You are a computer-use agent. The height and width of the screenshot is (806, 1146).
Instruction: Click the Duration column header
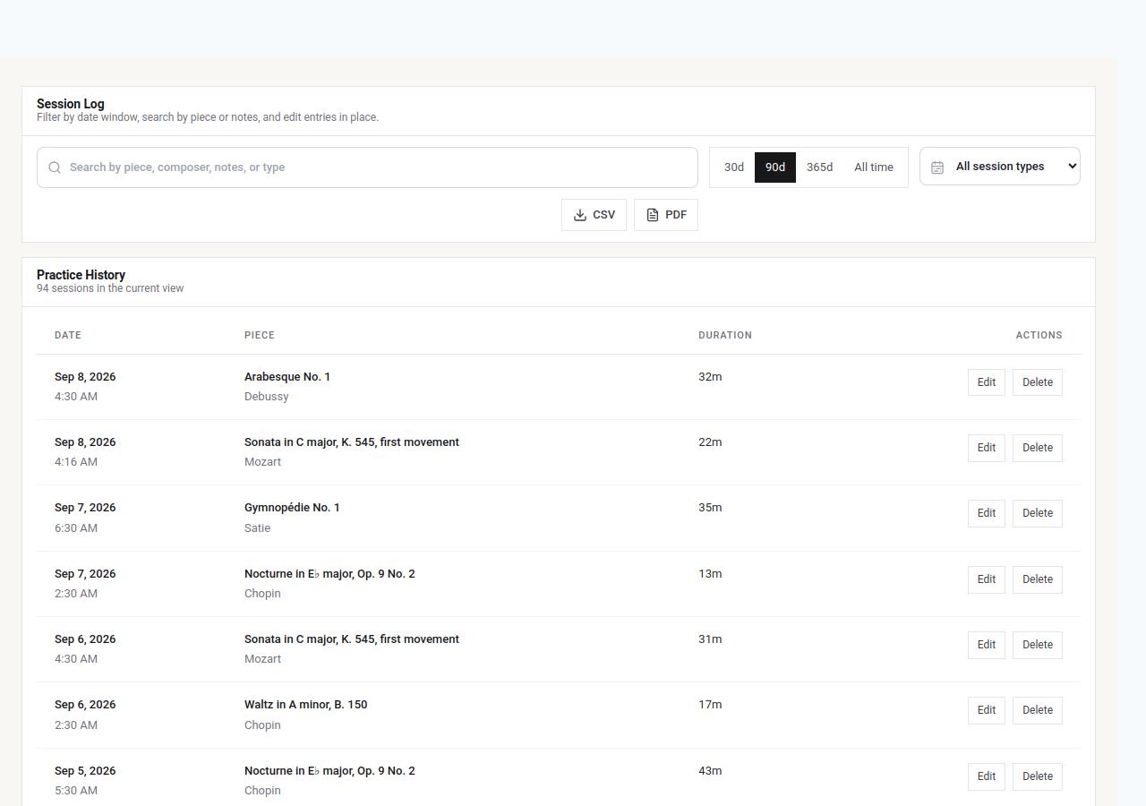[725, 335]
